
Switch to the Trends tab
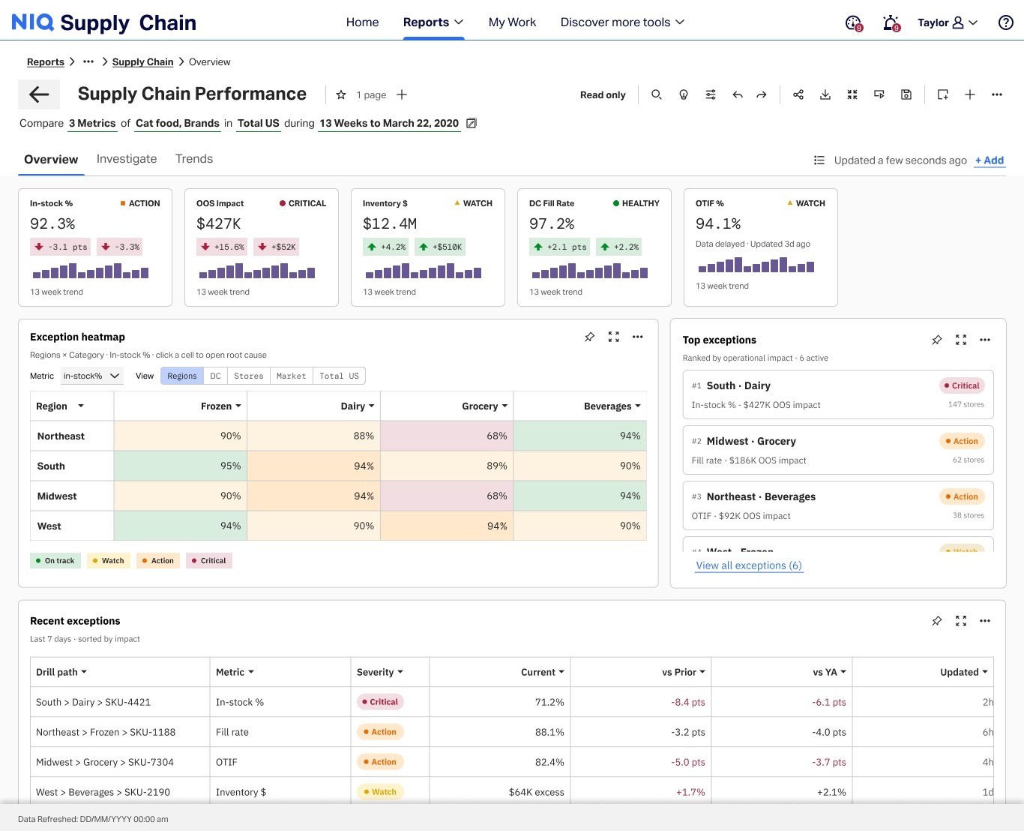coord(194,159)
